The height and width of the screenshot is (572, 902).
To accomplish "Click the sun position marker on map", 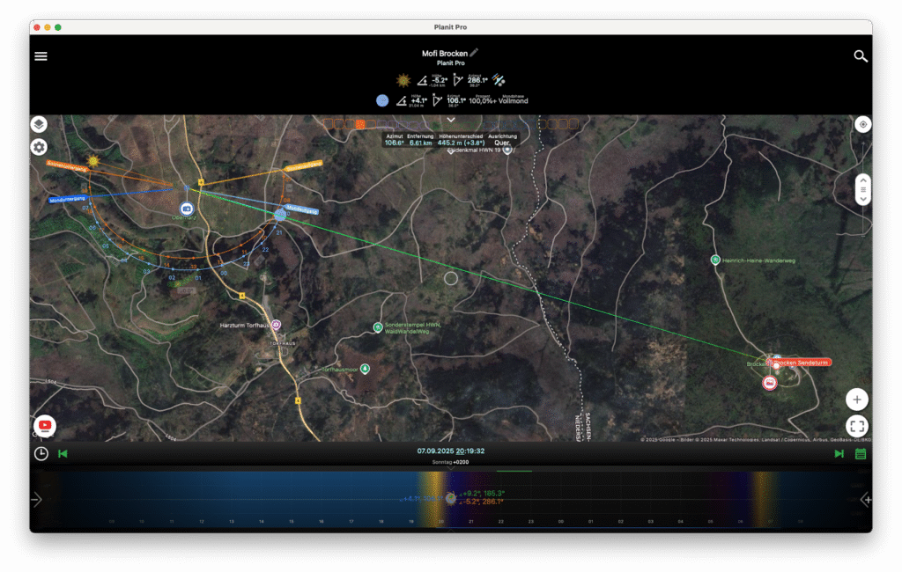I will pyautogui.click(x=93, y=161).
